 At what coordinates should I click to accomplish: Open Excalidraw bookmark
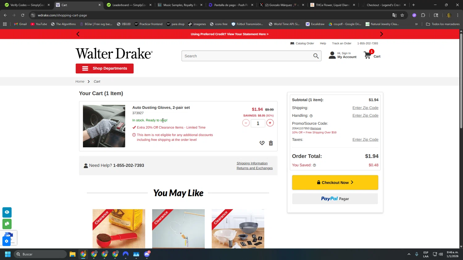pos(315,24)
